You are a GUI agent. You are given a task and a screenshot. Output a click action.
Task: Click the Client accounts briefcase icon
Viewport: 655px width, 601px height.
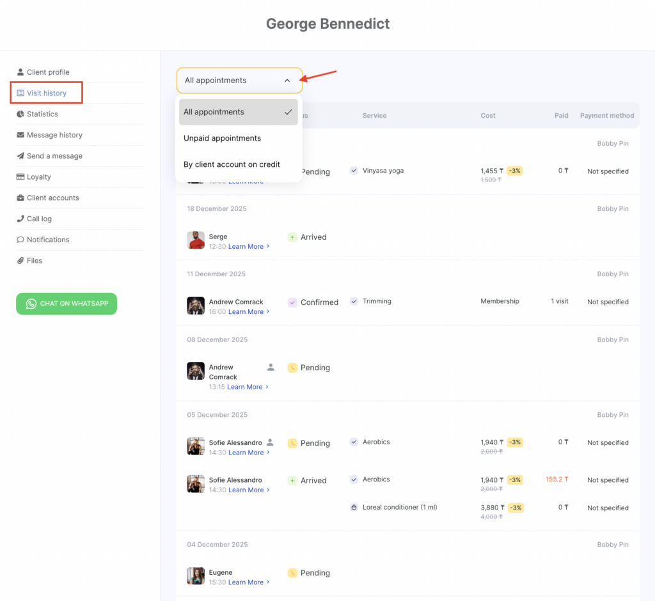(x=20, y=198)
